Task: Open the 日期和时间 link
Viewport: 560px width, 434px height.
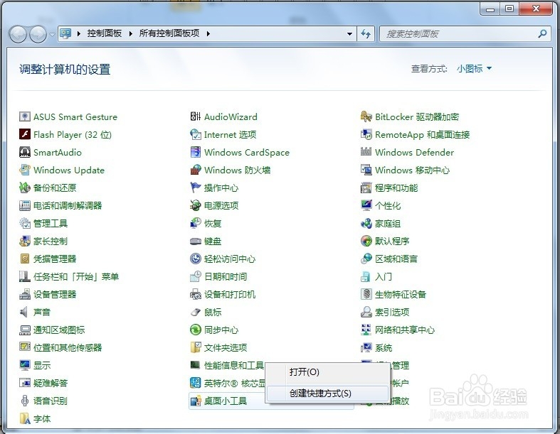Action: [x=226, y=277]
